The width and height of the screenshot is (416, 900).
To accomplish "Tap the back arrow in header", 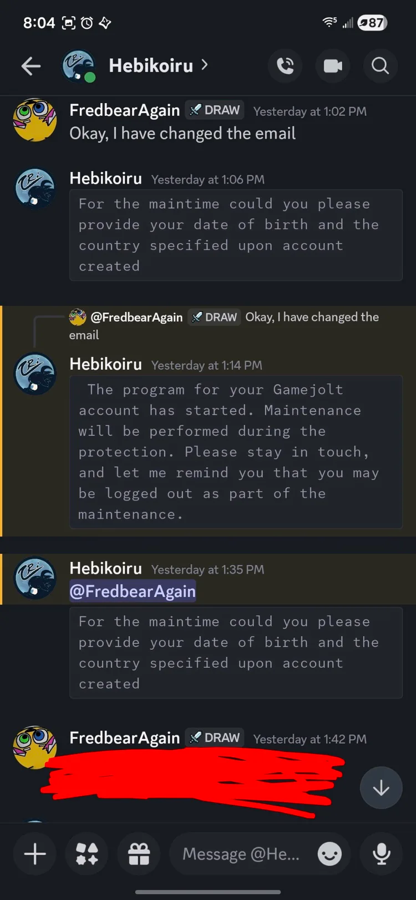I will pos(31,67).
